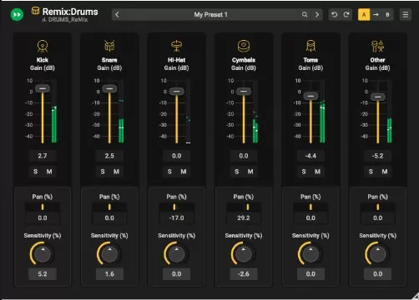The height and width of the screenshot is (300, 419).
Task: Mute the Toms channel
Action: [317, 172]
